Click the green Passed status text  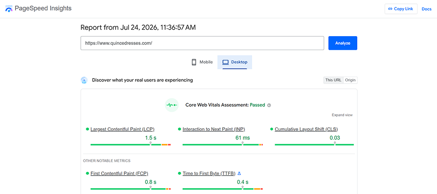pyautogui.click(x=257, y=105)
